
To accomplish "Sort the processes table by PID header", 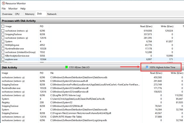I will click(x=42, y=26).
